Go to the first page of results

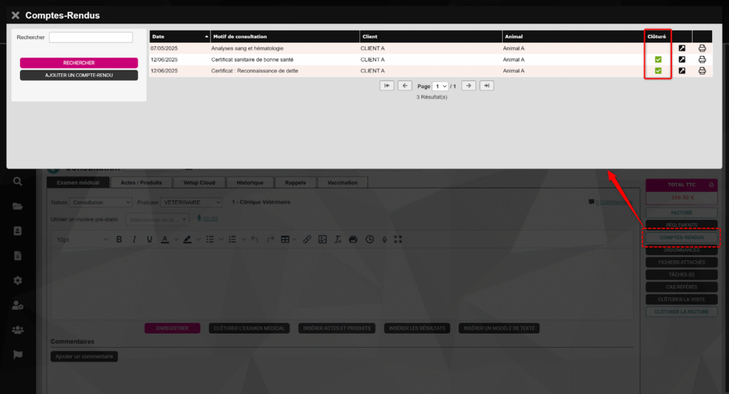(x=387, y=85)
